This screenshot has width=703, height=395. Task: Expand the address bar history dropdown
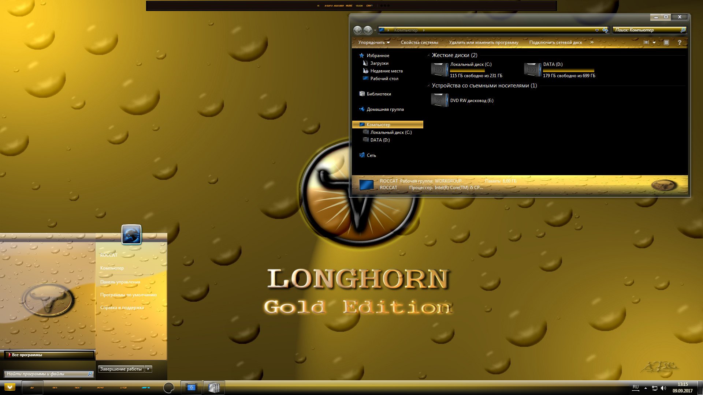[x=597, y=30]
